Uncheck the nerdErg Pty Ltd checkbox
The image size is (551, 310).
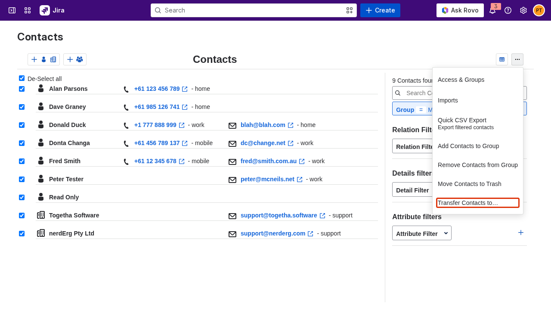(22, 233)
